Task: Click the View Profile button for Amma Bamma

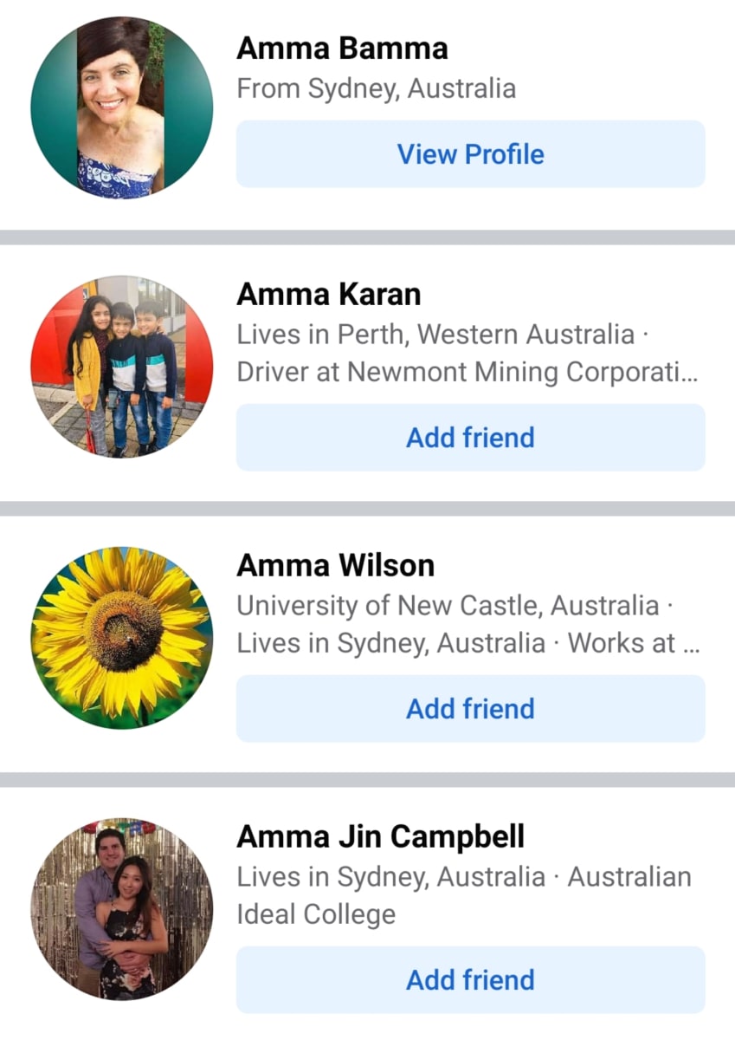Action: pyautogui.click(x=471, y=154)
